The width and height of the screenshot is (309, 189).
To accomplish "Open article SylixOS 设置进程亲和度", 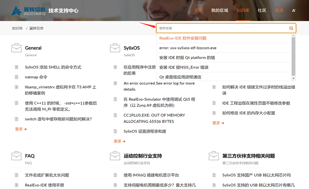I will click(145, 131).
